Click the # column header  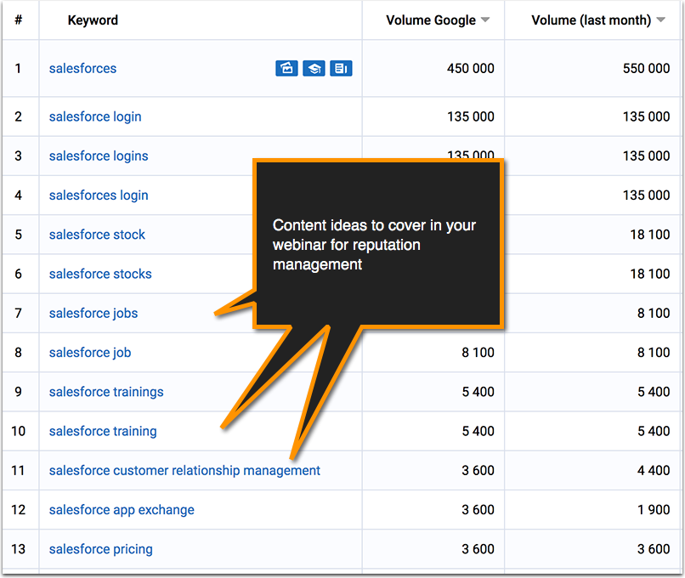coord(19,20)
